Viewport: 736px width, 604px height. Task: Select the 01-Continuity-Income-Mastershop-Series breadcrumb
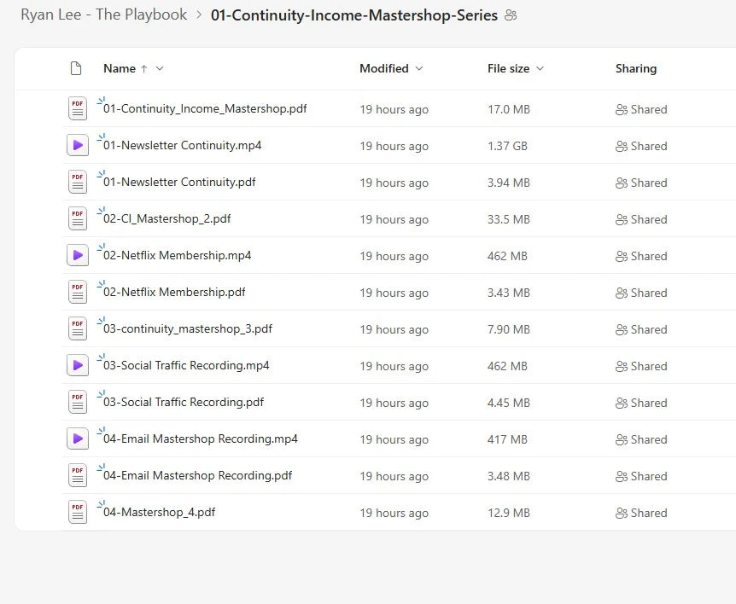(x=353, y=15)
